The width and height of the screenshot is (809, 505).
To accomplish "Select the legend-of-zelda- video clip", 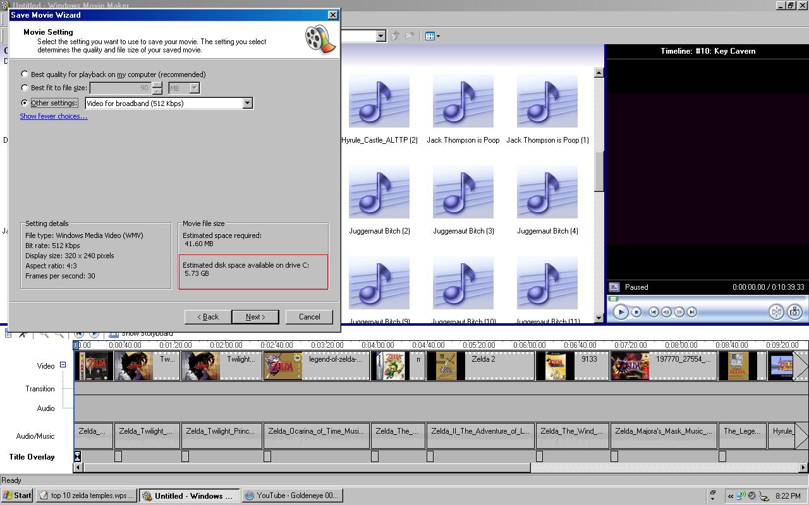I will [x=317, y=366].
